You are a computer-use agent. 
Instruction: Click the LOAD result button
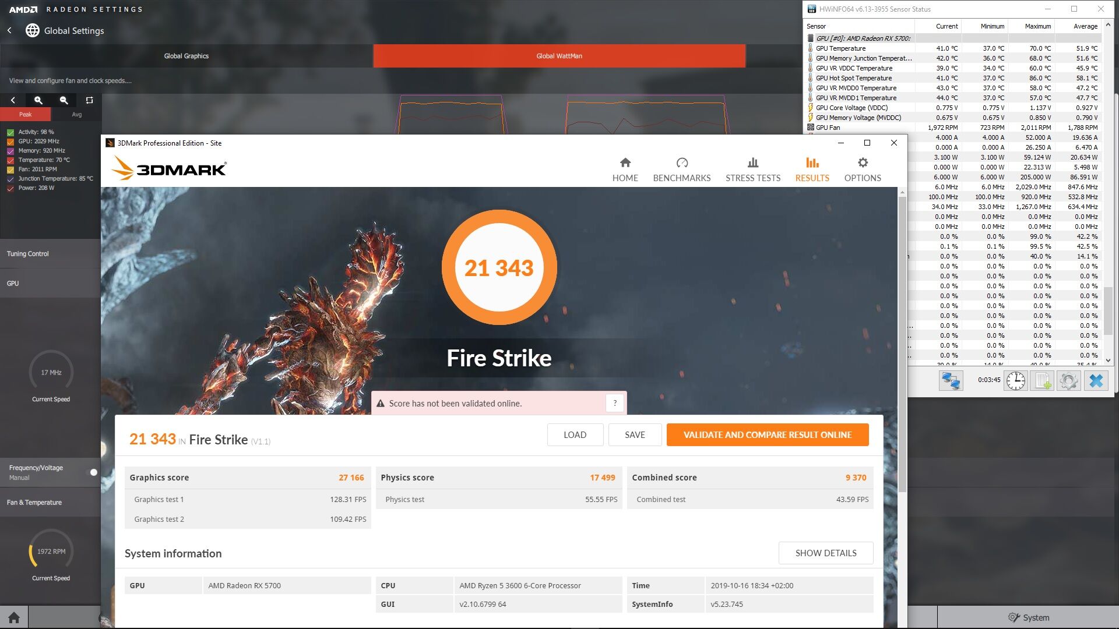(575, 435)
